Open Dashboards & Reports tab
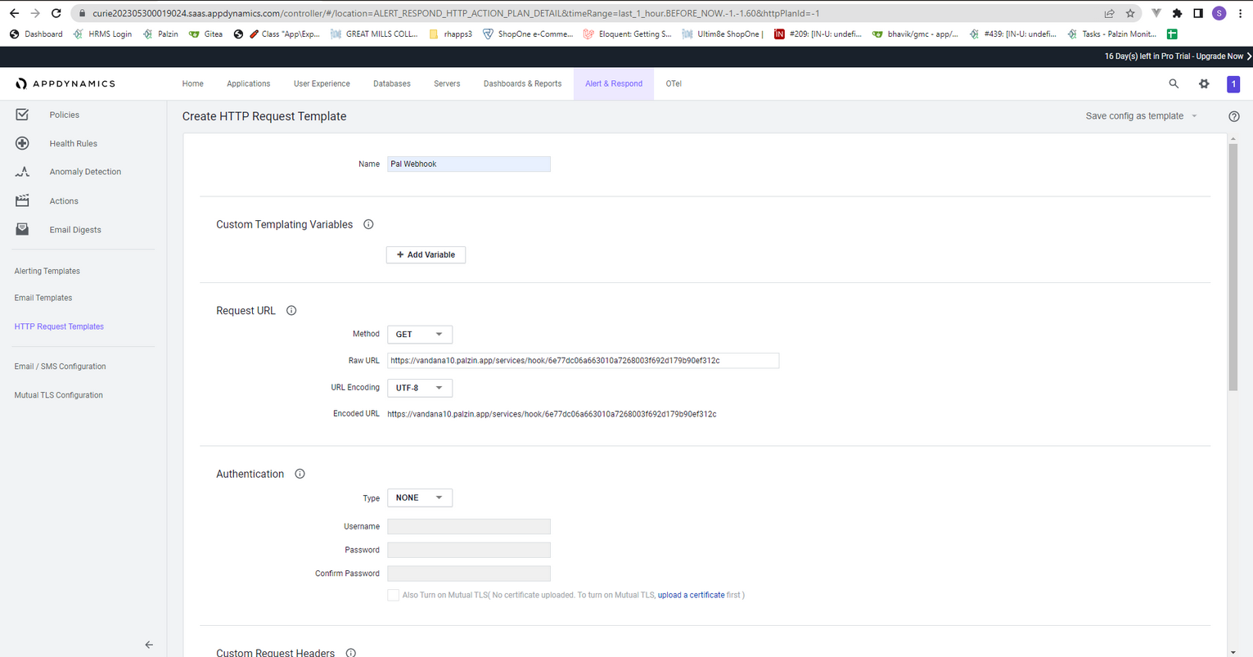The width and height of the screenshot is (1253, 657). (522, 83)
